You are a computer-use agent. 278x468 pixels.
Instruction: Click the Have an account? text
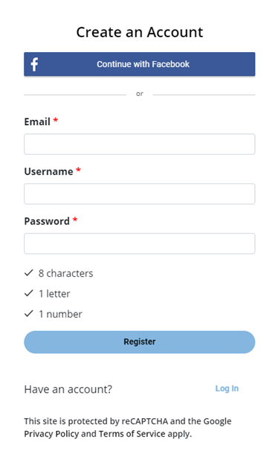click(68, 389)
